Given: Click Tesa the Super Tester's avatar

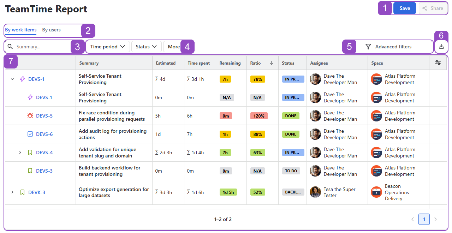Looking at the screenshot, I should coord(315,192).
